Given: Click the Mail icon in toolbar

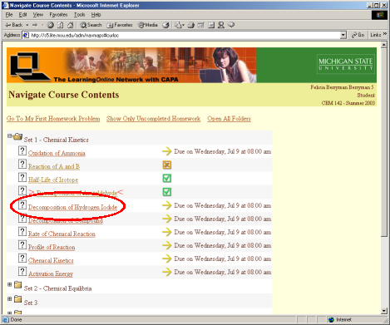Looking at the screenshot, I should [179, 25].
